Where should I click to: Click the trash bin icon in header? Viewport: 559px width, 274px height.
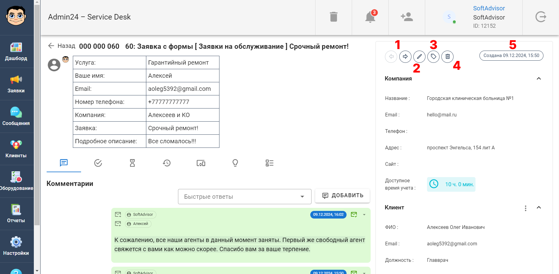(333, 17)
